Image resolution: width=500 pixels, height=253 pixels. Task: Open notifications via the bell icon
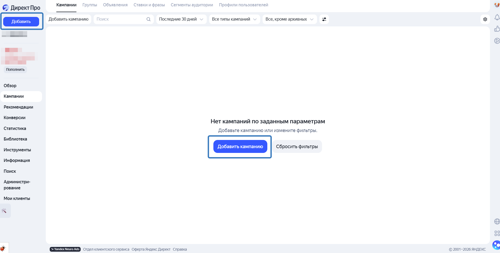pyautogui.click(x=497, y=17)
